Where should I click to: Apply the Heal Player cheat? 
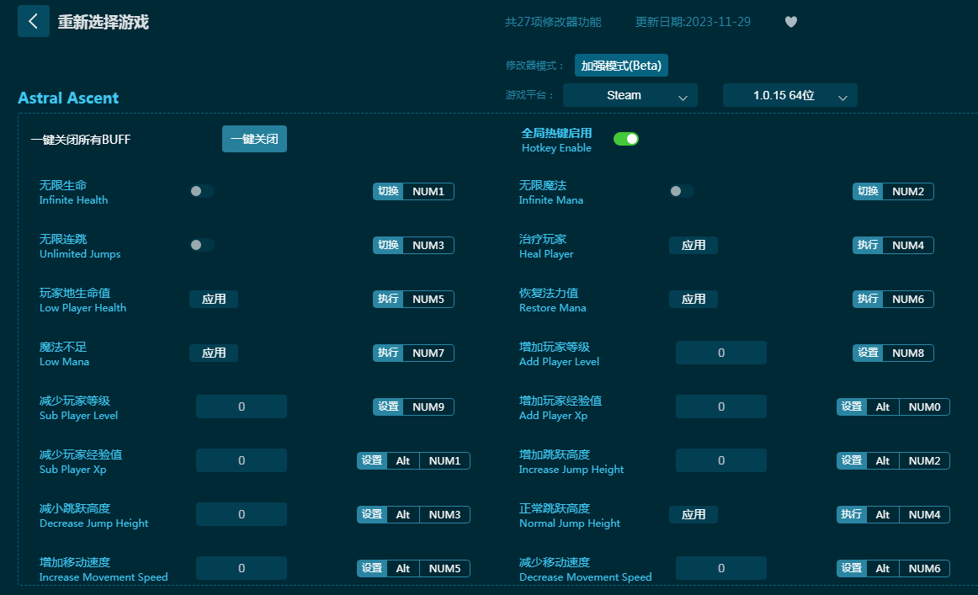click(x=694, y=245)
